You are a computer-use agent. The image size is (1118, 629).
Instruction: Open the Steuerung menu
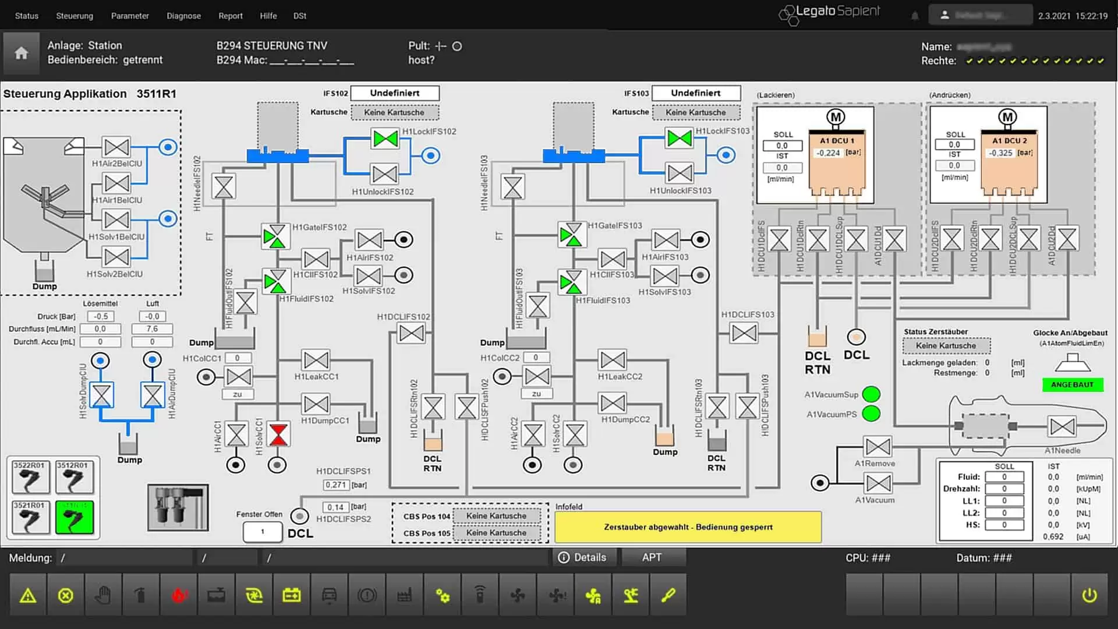click(x=75, y=16)
